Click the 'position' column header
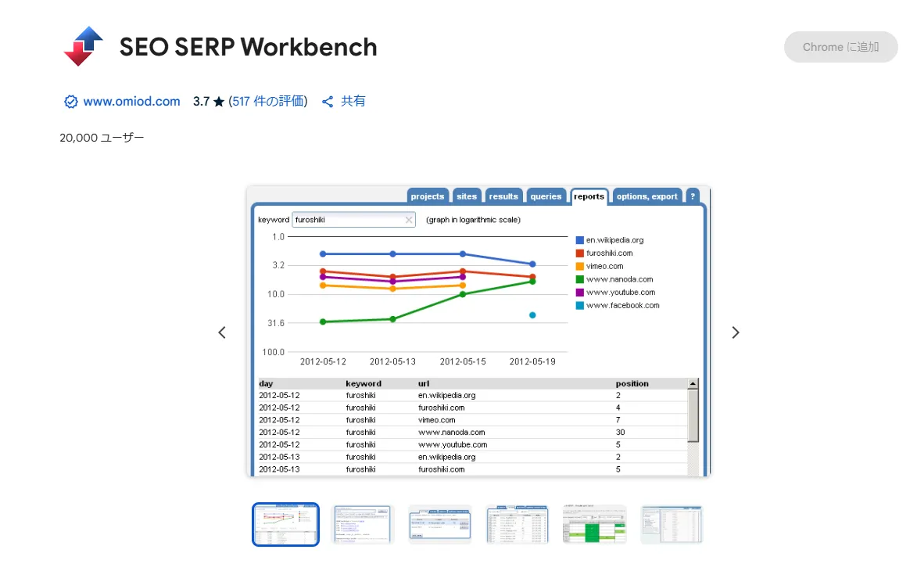Viewport: 917px width, 564px height. [632, 384]
